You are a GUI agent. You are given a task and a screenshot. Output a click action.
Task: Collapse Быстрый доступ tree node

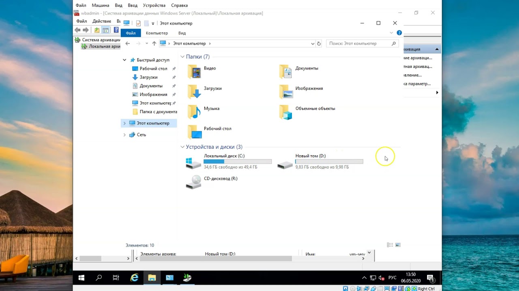click(124, 60)
